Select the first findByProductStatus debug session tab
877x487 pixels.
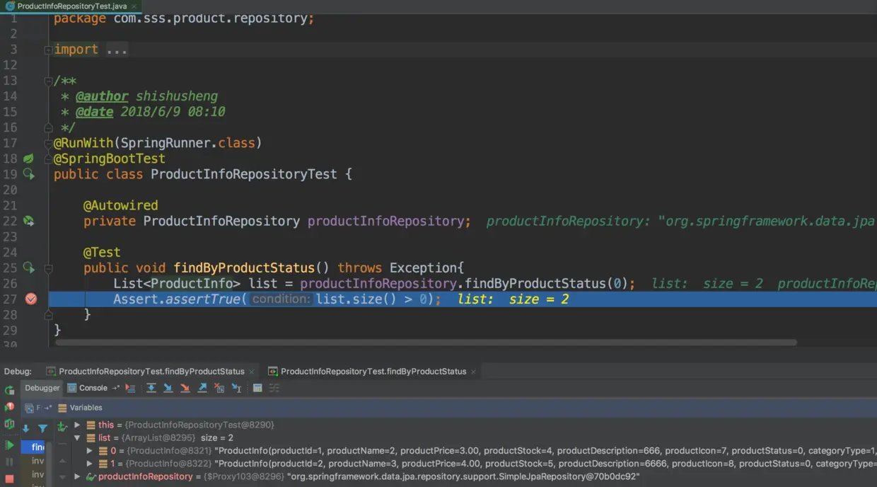pyautogui.click(x=151, y=372)
